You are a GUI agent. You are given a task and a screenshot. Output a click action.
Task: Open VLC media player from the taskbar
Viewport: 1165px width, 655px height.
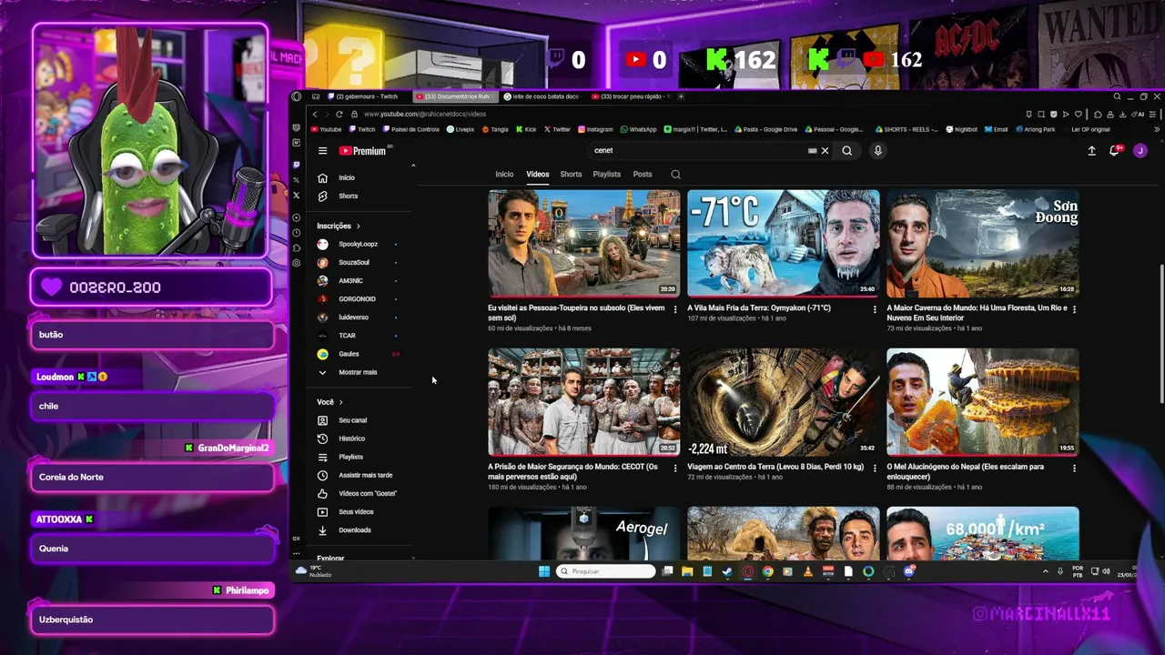[807, 571]
